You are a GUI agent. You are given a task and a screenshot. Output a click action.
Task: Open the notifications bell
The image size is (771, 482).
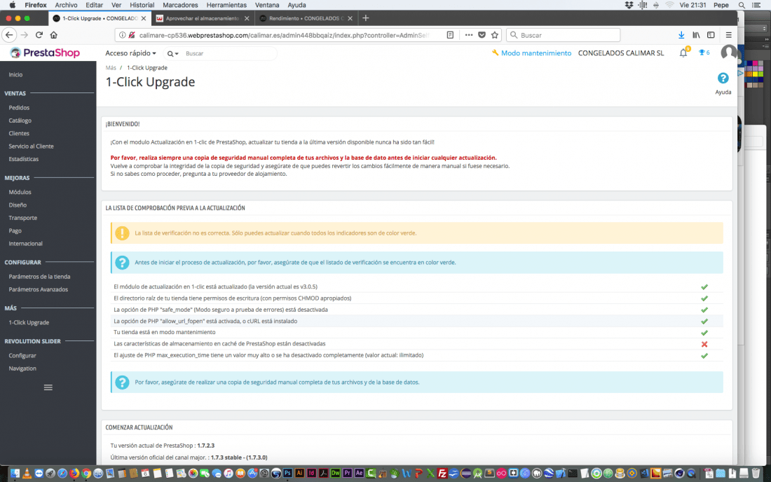click(x=683, y=53)
